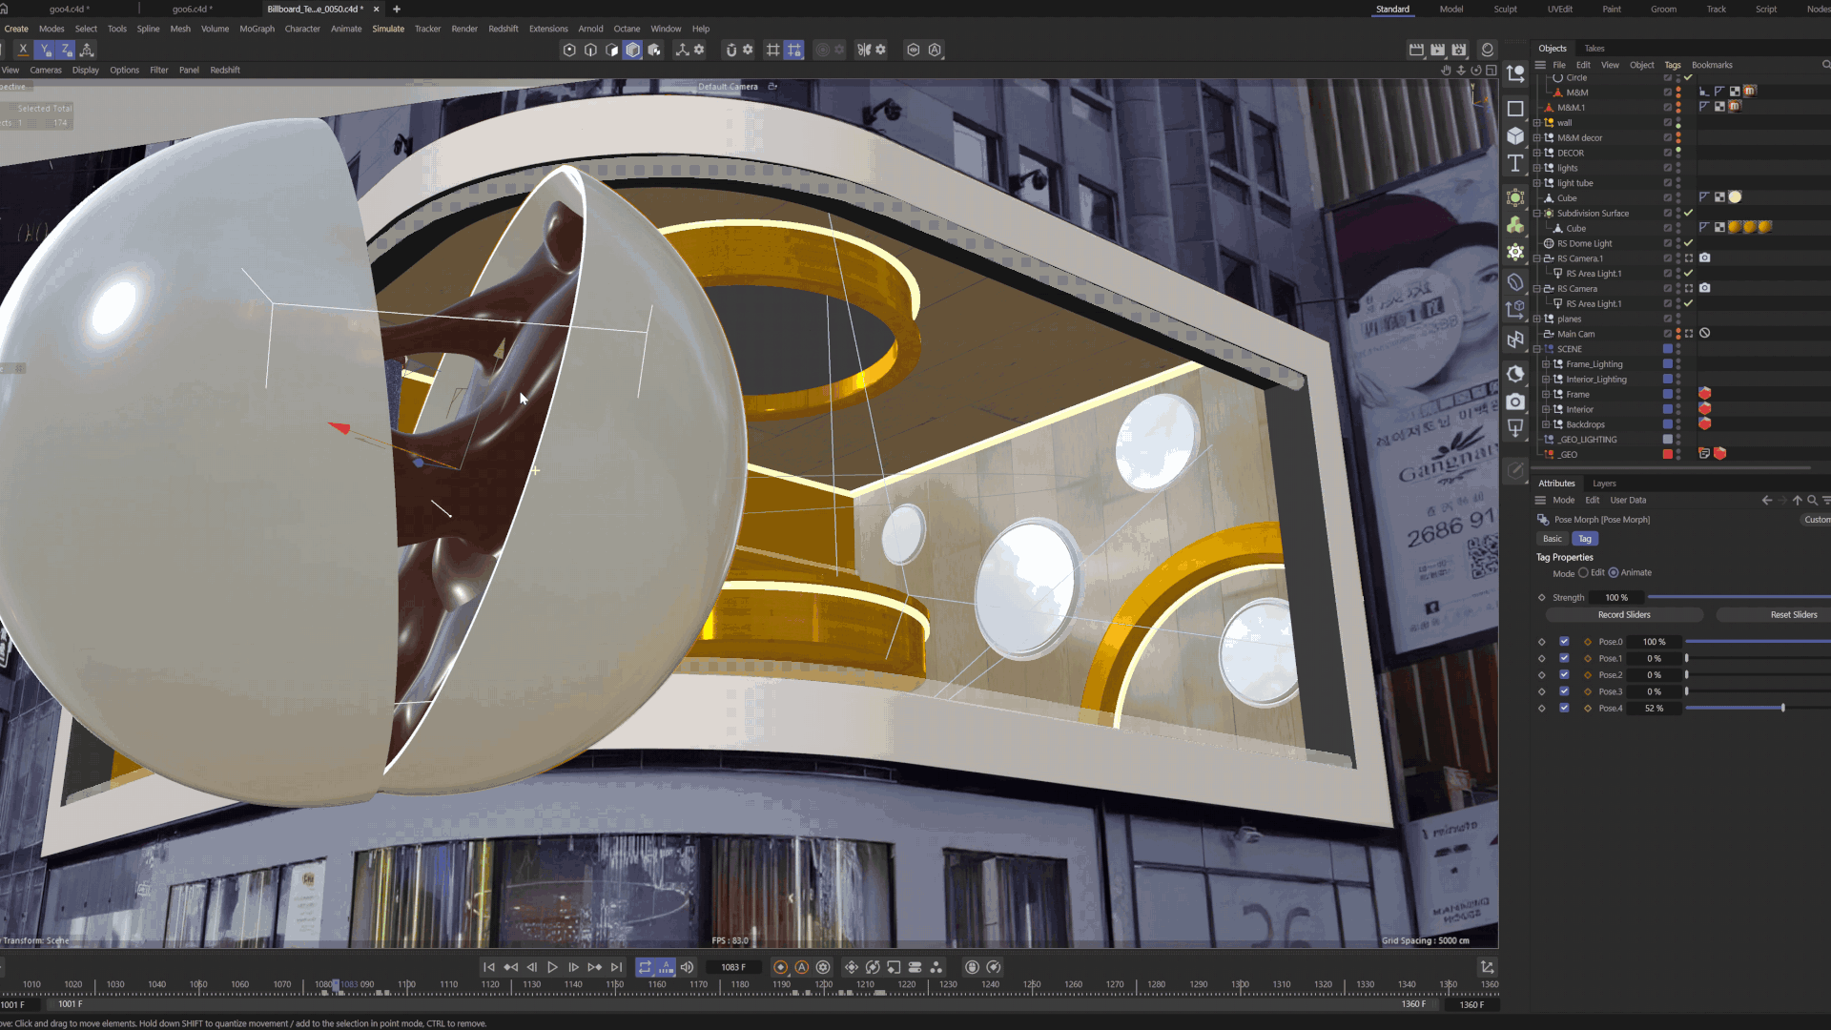Image resolution: width=1831 pixels, height=1030 pixels.
Task: Toggle the timeline loop playback icon
Action: (x=645, y=967)
